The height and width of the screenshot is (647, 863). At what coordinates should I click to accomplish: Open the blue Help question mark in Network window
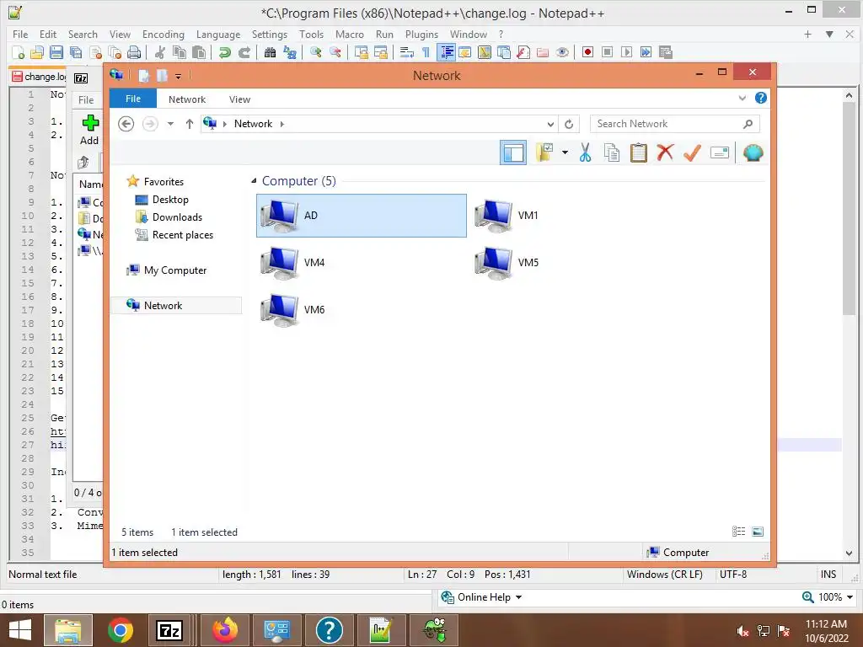761,98
